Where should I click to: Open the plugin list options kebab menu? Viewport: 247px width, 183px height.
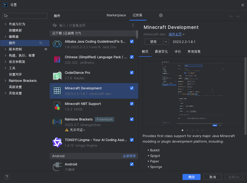pos(133,25)
